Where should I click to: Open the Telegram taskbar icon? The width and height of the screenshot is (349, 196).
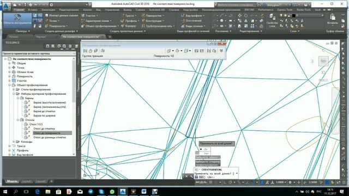pos(91,192)
